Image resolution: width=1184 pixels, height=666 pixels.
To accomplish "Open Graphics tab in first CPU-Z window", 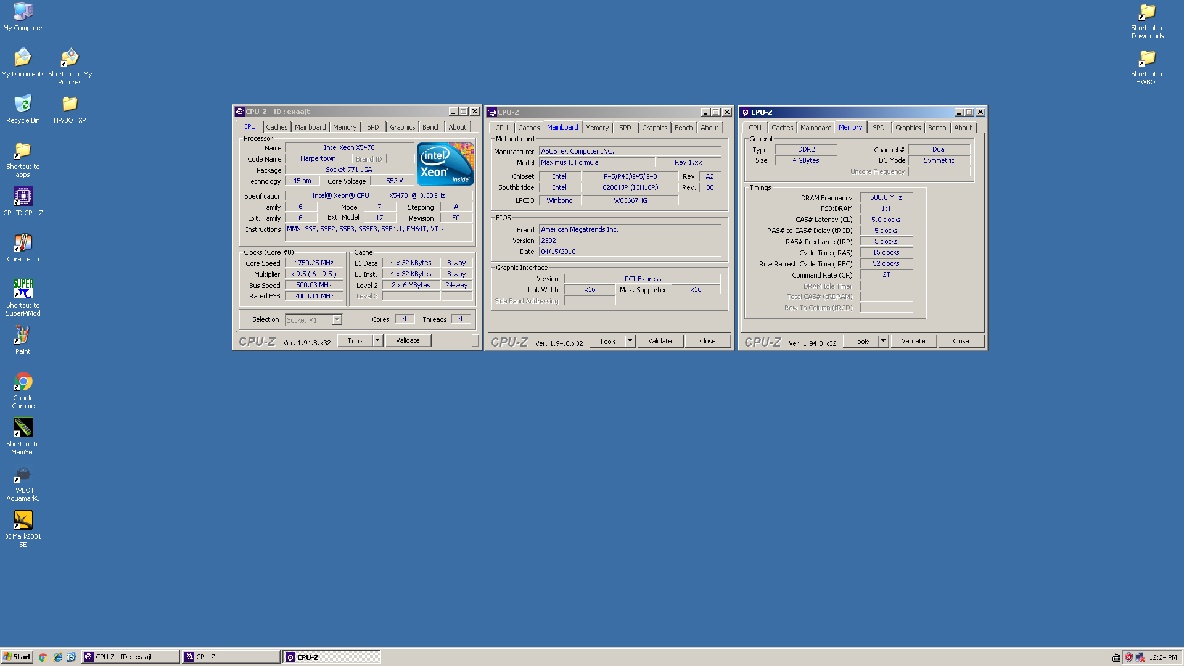I will click(x=403, y=127).
